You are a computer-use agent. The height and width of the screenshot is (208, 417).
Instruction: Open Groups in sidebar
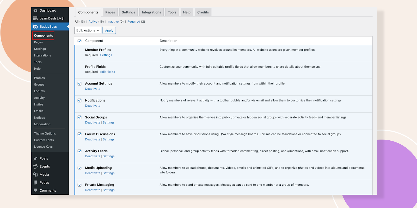point(39,84)
